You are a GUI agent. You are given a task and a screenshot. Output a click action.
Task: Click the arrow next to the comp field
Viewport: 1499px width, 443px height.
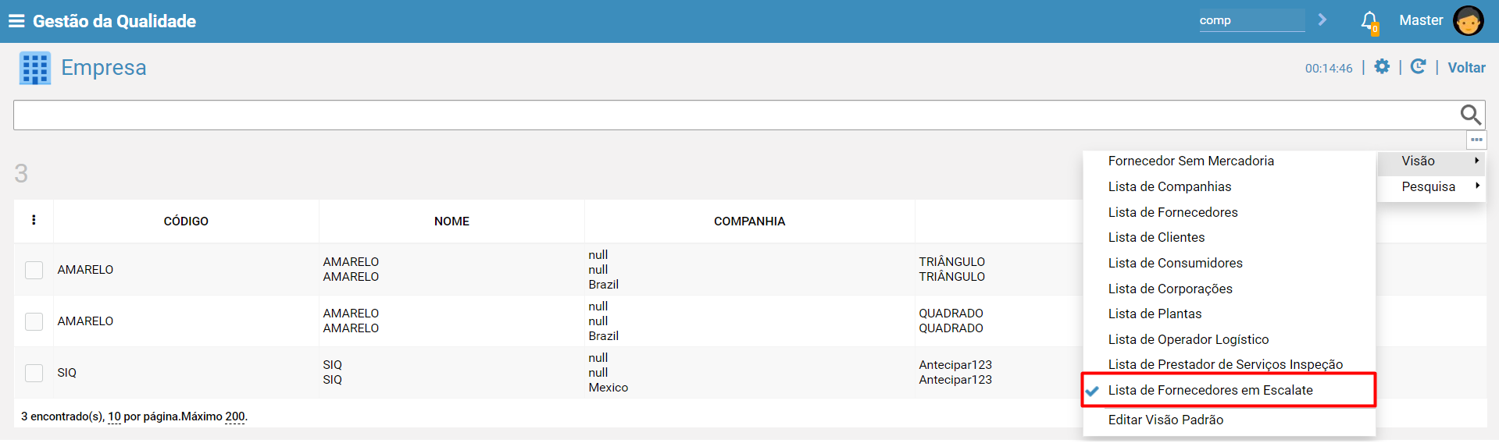click(1322, 19)
